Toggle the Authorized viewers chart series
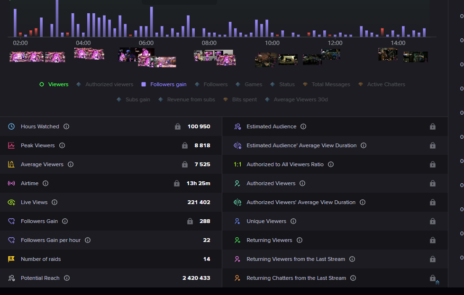This screenshot has height=295, width=464. tap(105, 84)
